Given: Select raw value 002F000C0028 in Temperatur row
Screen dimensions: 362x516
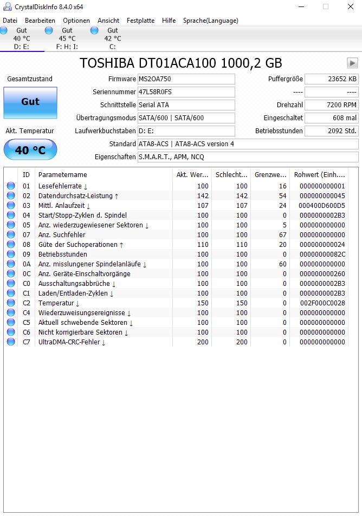Looking at the screenshot, I should pos(322,303).
